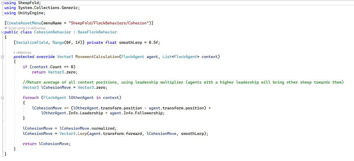The image size is (354, 161).
Task: Collapse the MovementCalculation method region
Action: 2,56
